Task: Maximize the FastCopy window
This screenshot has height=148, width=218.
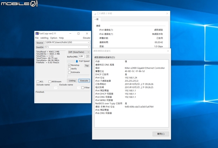Action: [79, 34]
